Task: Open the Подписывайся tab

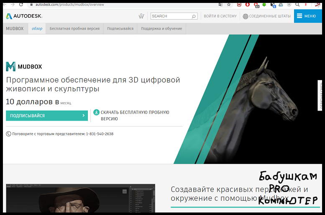Action: tap(120, 28)
